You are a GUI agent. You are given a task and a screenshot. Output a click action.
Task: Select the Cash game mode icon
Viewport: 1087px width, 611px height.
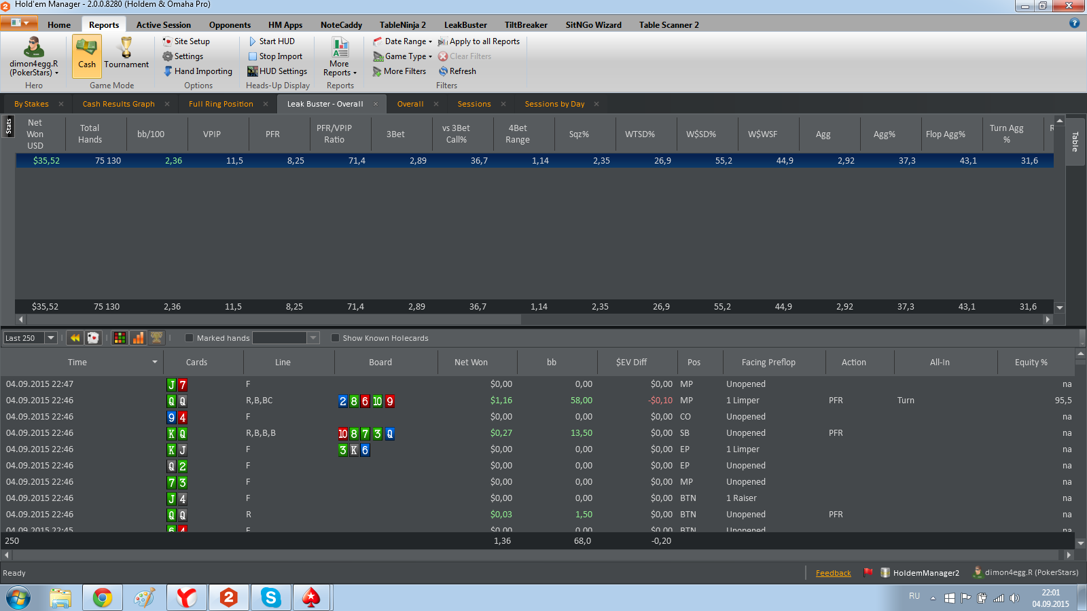87,55
